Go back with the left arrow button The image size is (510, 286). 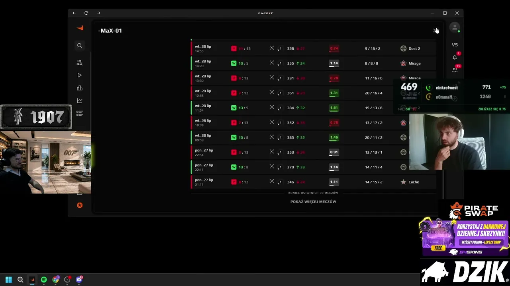click(x=74, y=13)
